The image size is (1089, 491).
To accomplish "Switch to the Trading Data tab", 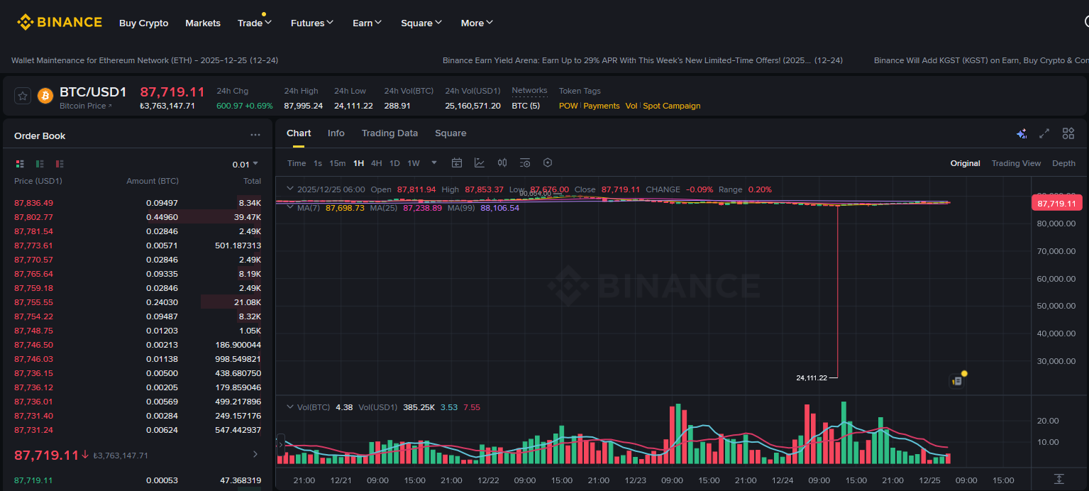I will tap(389, 133).
